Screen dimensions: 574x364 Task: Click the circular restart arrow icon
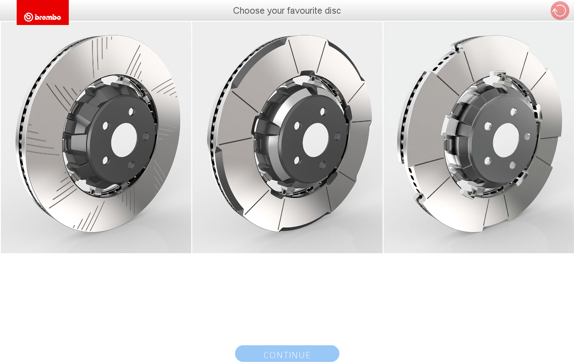(x=560, y=10)
